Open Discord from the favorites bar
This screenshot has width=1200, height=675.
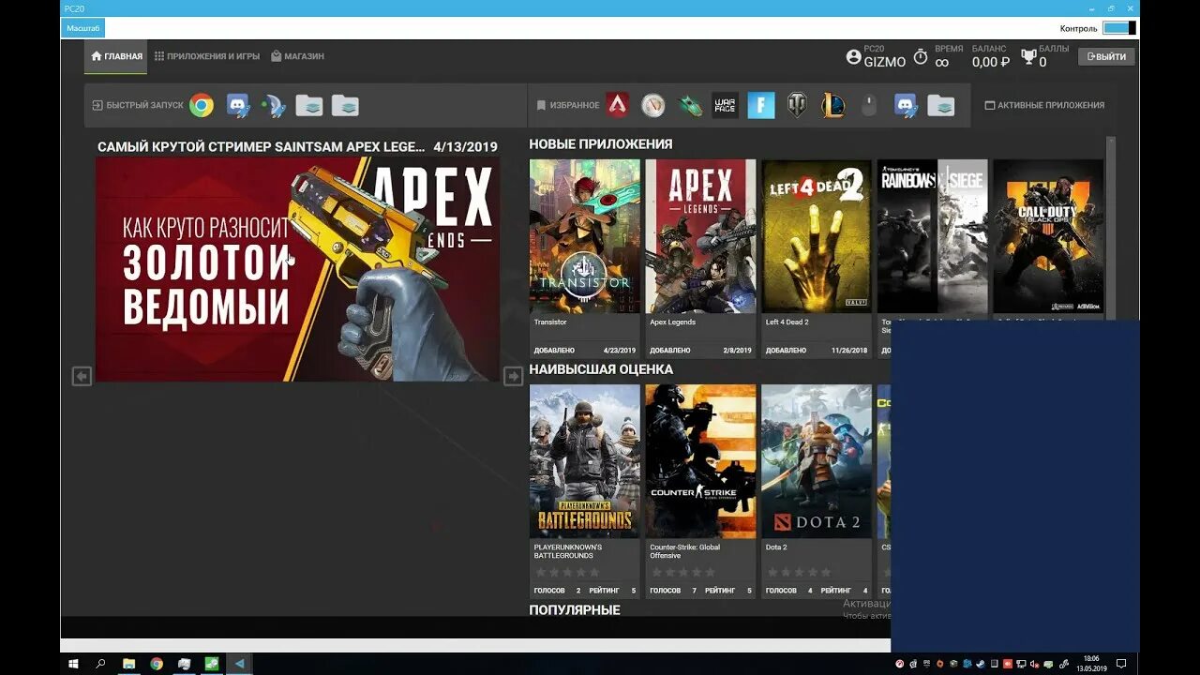(x=905, y=105)
